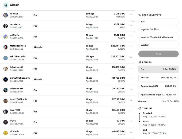Open ilshatnur.eth avatar
Image resolution: width=182 pixels, height=139 pixels.
[5, 69]
